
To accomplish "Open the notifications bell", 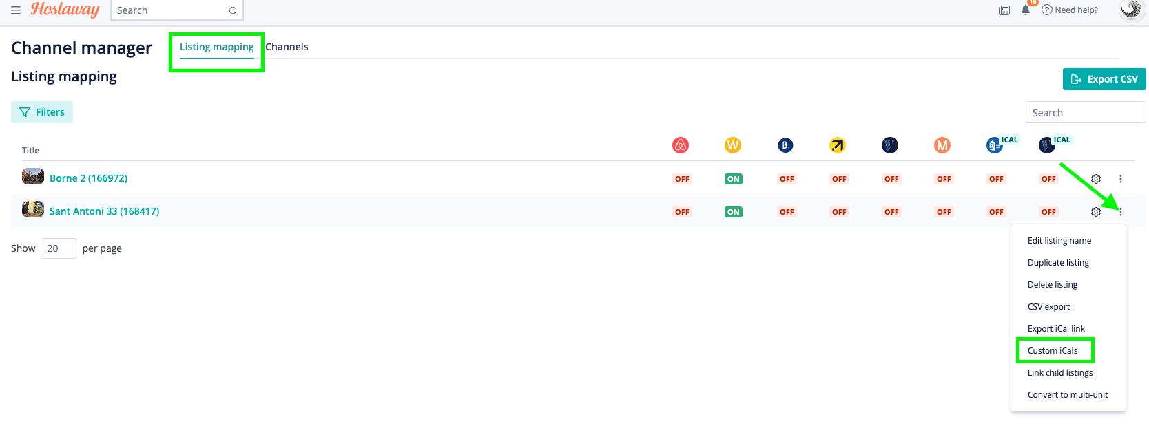I will pyautogui.click(x=1026, y=10).
